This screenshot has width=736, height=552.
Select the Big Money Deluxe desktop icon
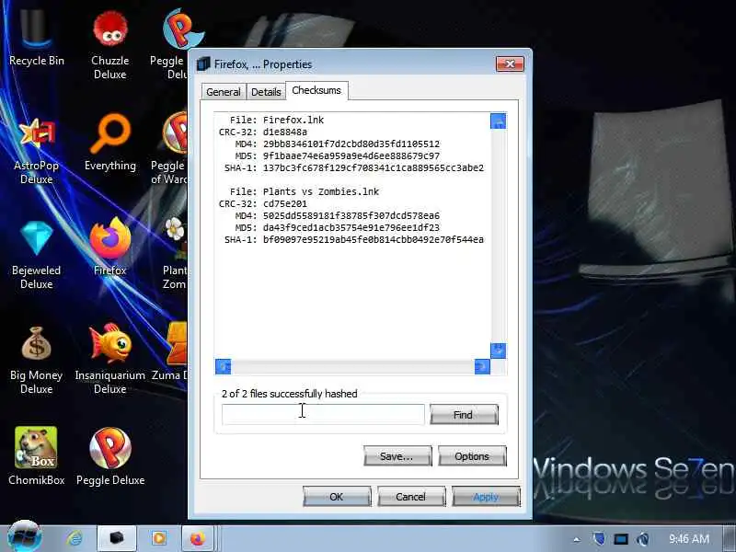[x=37, y=360]
